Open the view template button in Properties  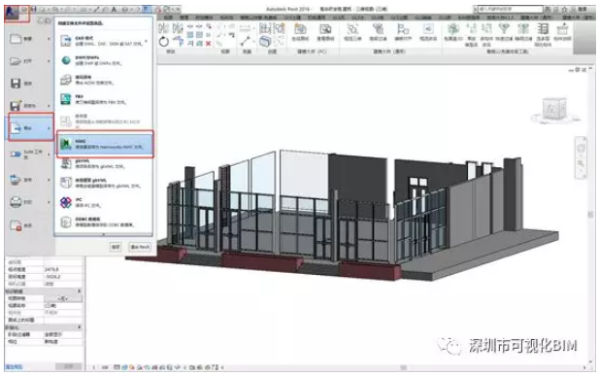pyautogui.click(x=63, y=298)
